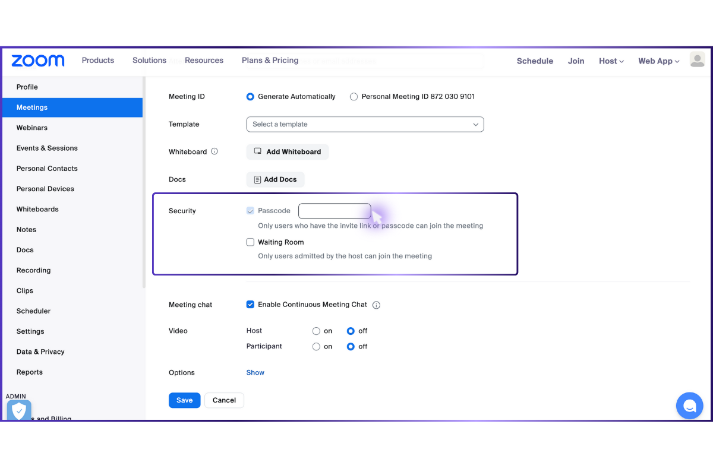Save the meeting settings
This screenshot has width=713, height=475.
point(184,400)
